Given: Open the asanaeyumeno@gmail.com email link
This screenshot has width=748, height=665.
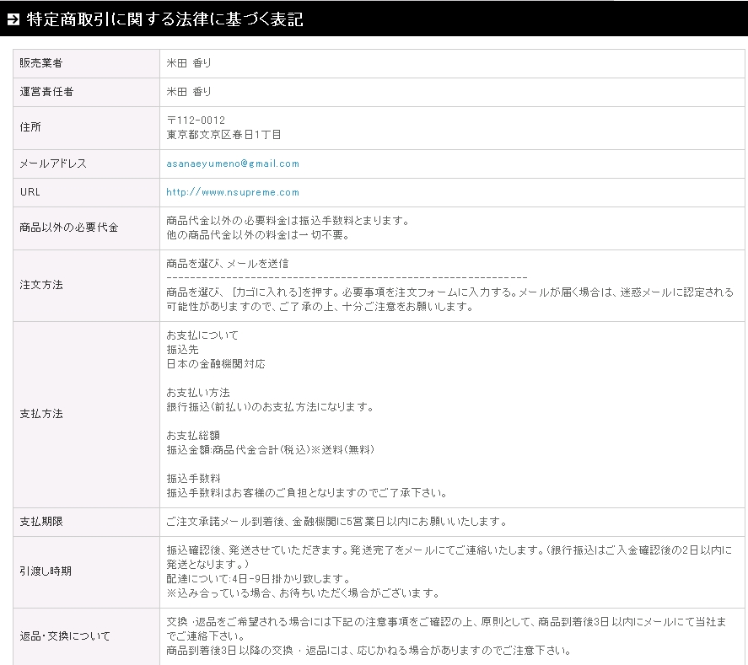Looking at the screenshot, I should click(233, 164).
